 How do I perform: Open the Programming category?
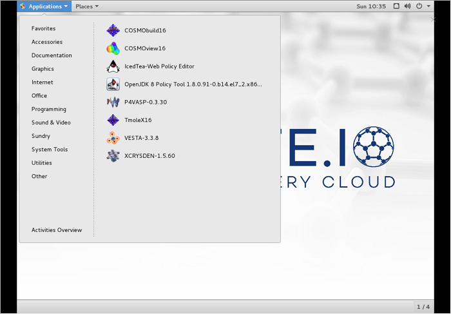point(48,109)
